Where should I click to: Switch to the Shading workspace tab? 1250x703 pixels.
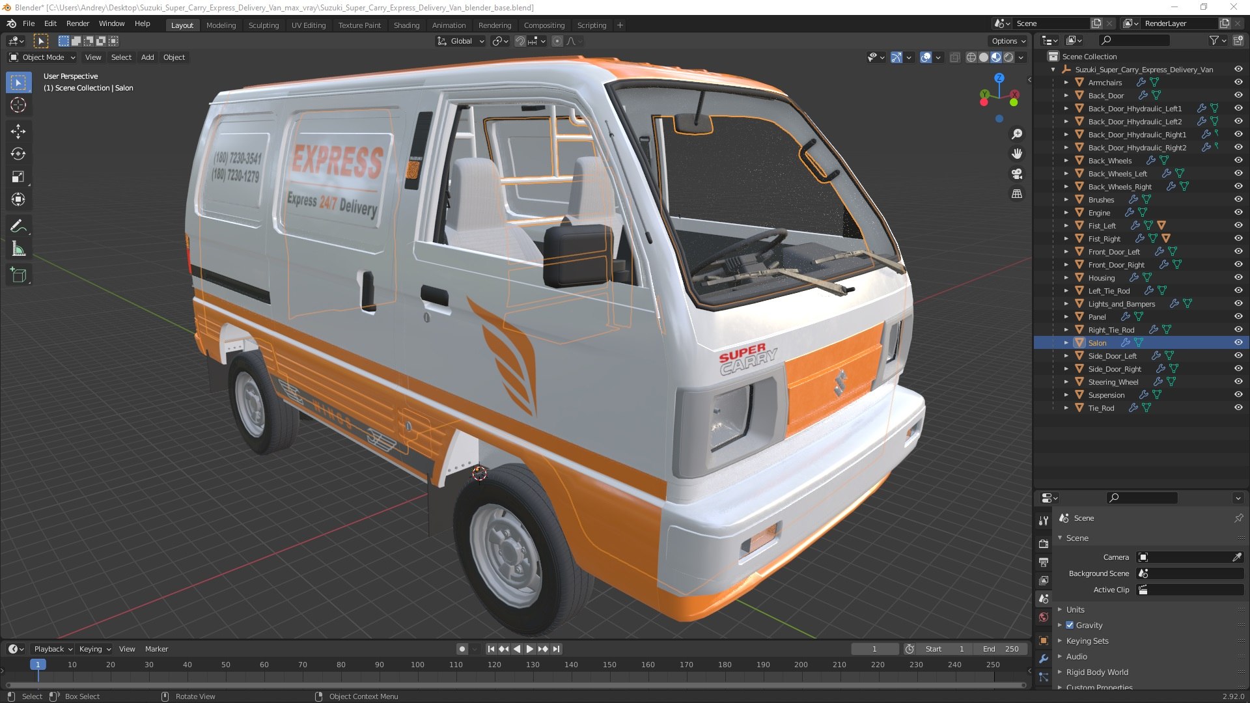[x=406, y=25]
